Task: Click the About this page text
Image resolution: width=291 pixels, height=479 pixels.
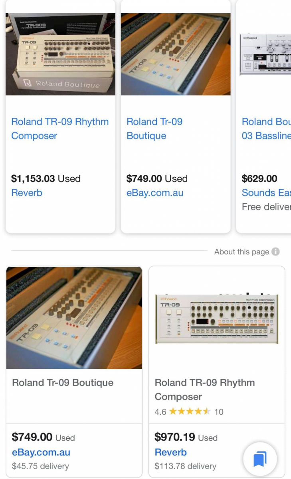Action: click(x=241, y=252)
